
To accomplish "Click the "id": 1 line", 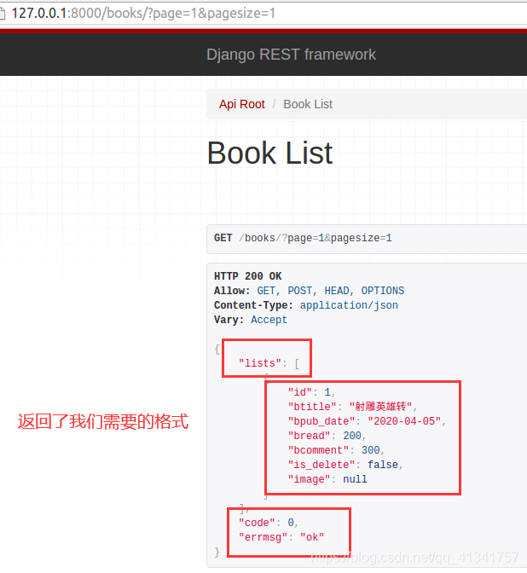I will tap(311, 392).
